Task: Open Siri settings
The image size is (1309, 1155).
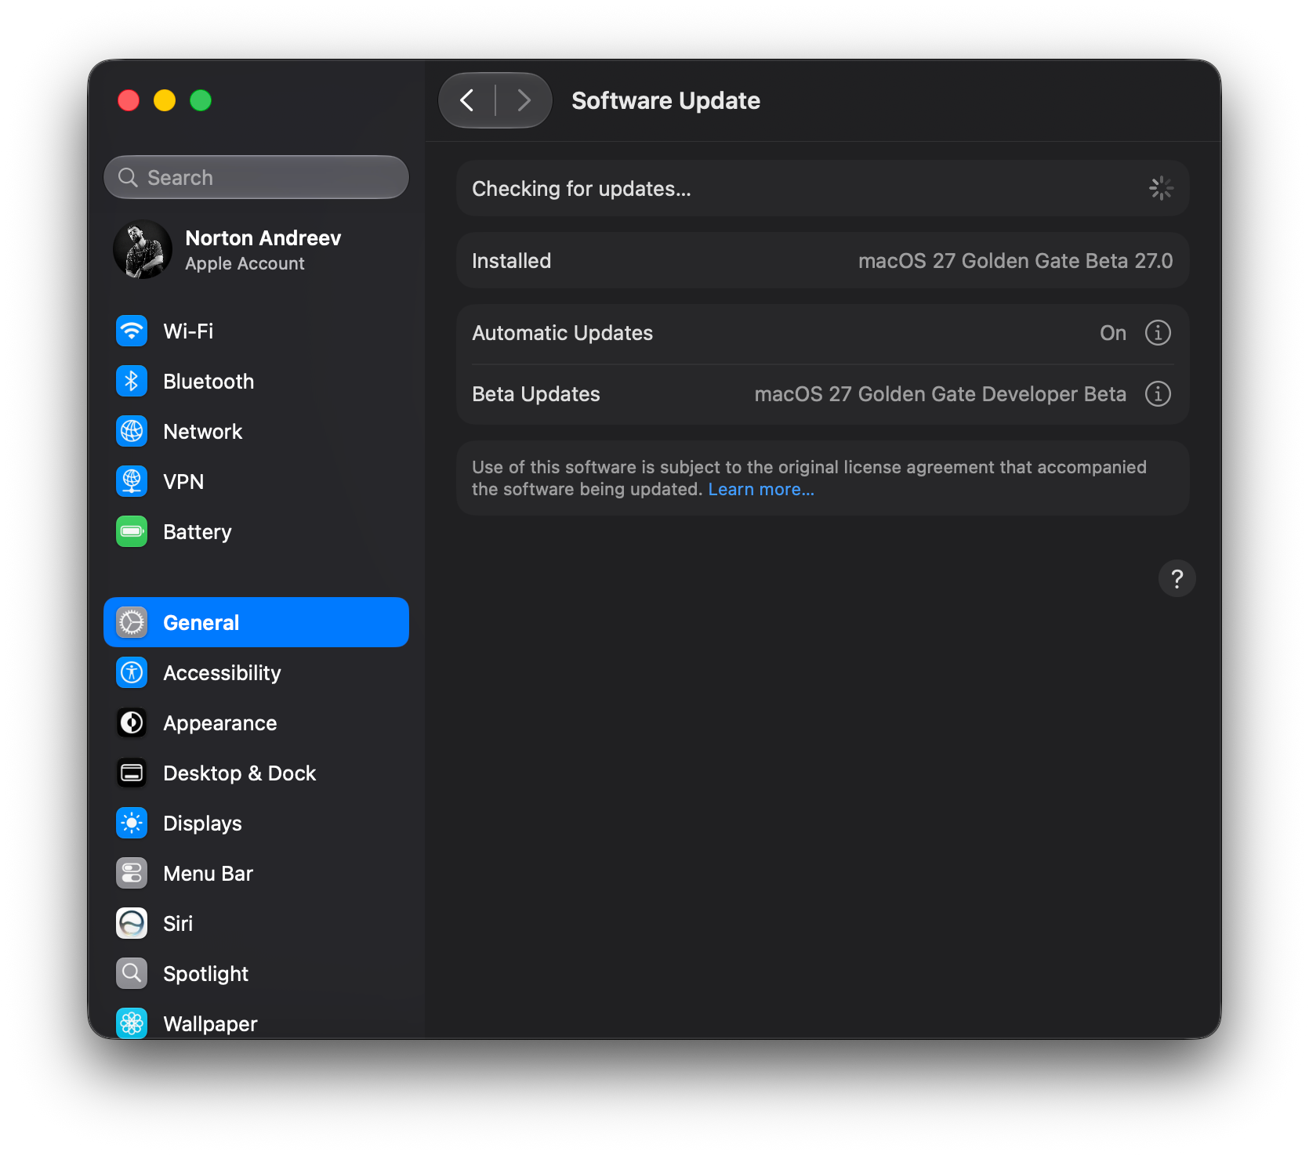Action: click(256, 923)
